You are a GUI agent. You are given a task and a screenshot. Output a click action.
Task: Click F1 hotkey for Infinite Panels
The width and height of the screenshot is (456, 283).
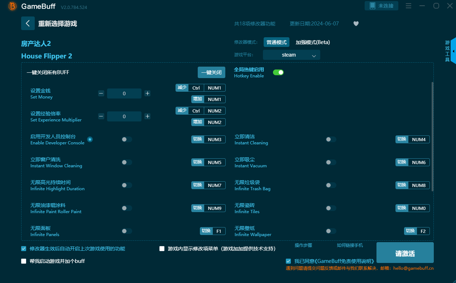219,231
